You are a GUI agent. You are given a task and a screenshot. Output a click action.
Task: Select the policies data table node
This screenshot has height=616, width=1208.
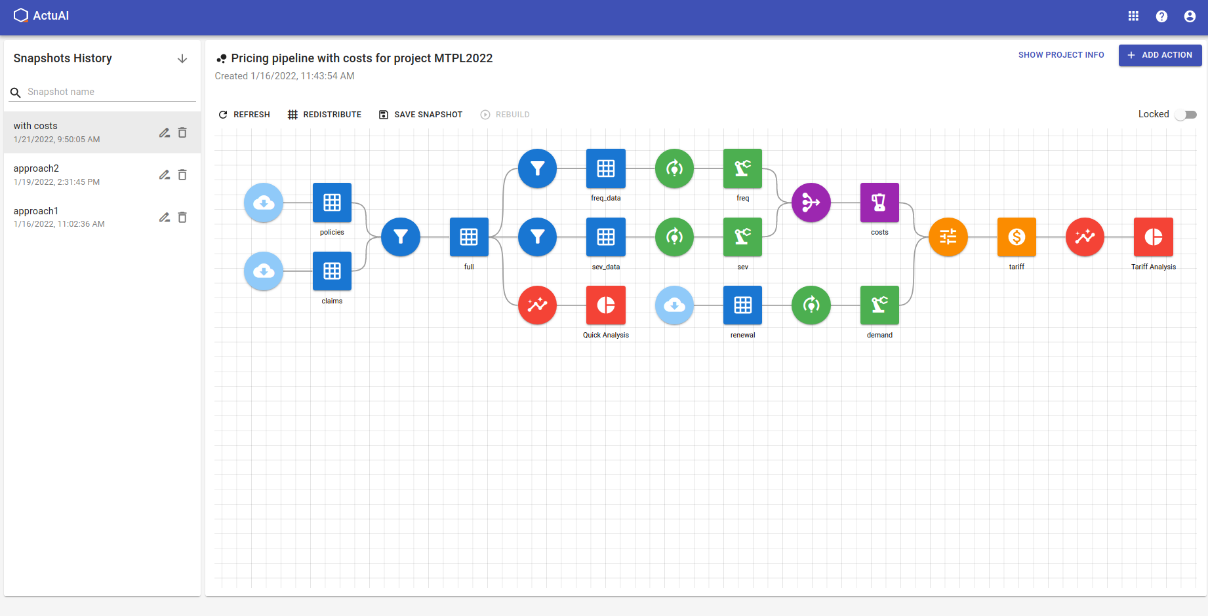[332, 203]
